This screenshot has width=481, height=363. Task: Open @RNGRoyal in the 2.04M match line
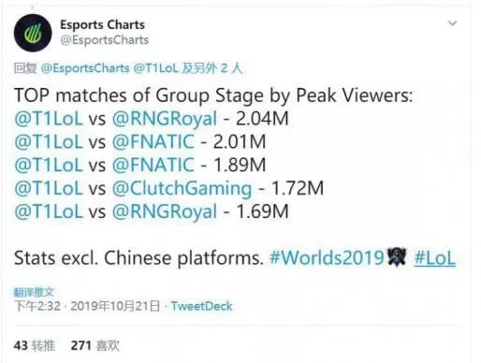click(165, 119)
